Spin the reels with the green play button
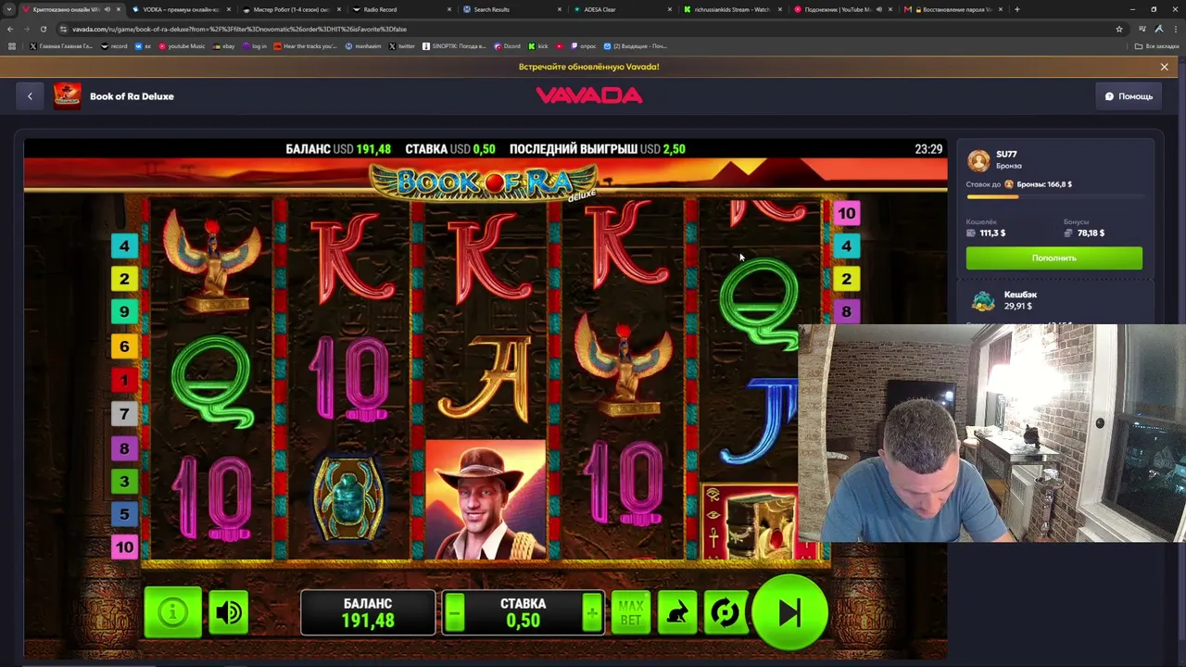The height and width of the screenshot is (667, 1186). (789, 612)
